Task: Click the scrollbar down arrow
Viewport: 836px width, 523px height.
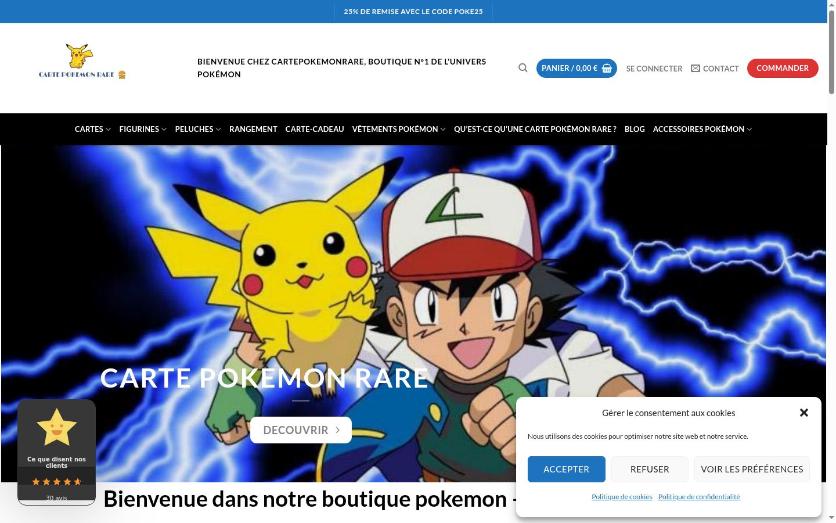Action: click(x=831, y=517)
